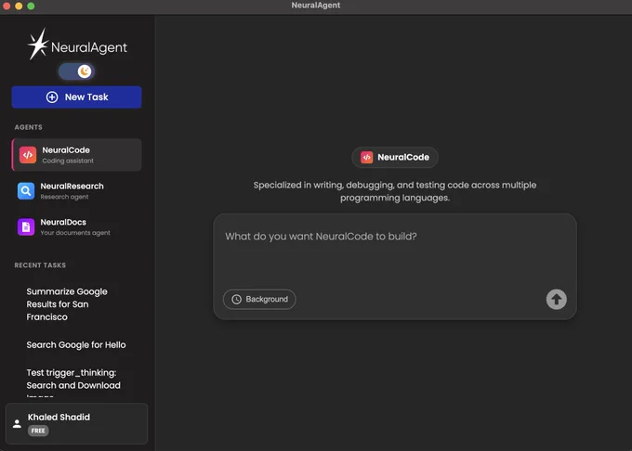Click the NeuralDocs purple document icon

point(26,227)
